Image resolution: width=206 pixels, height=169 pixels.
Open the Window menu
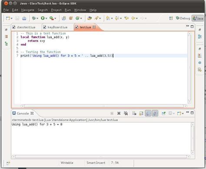[80, 10]
